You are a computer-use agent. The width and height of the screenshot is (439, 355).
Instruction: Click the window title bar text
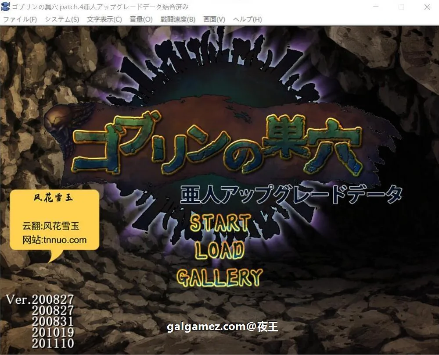(101, 7)
